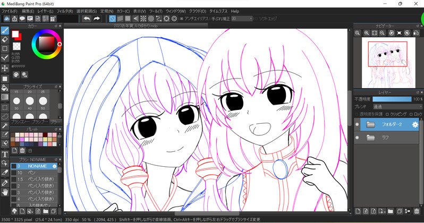Image resolution: width=424 pixels, height=223 pixels.
Task: Click the export/share icon in toolbar
Action: tap(14, 19)
